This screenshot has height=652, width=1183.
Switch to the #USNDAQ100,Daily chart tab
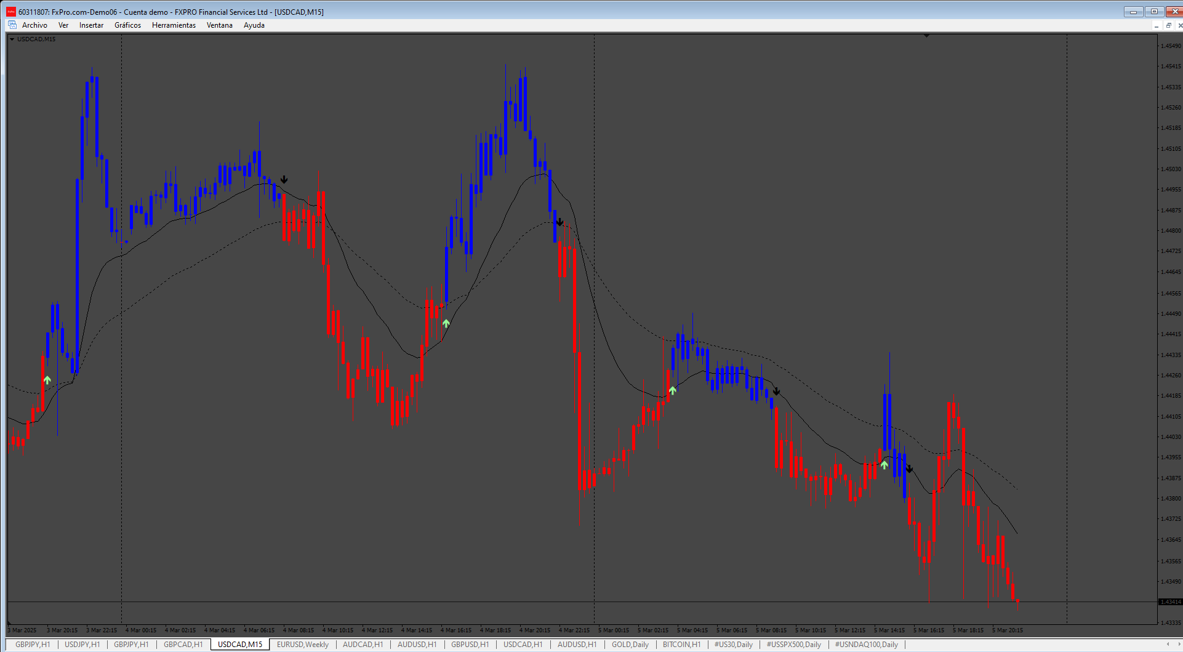click(866, 645)
